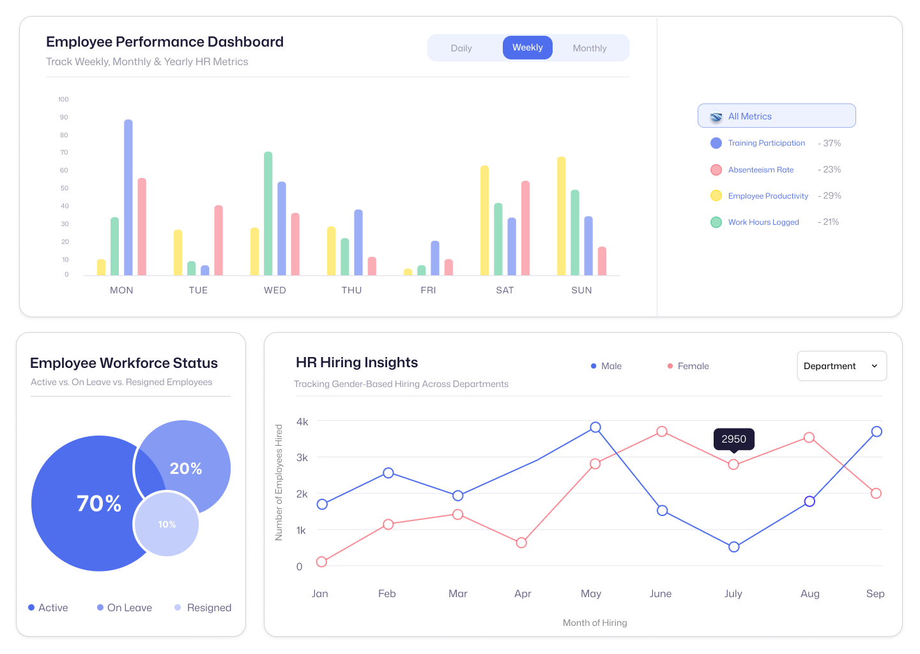Image resolution: width=920 pixels, height=654 pixels.
Task: Select the 70% Active circle
Action: tap(99, 503)
